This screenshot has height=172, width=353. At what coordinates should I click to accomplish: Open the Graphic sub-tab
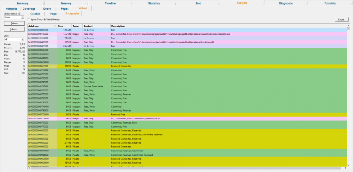coord(35,14)
